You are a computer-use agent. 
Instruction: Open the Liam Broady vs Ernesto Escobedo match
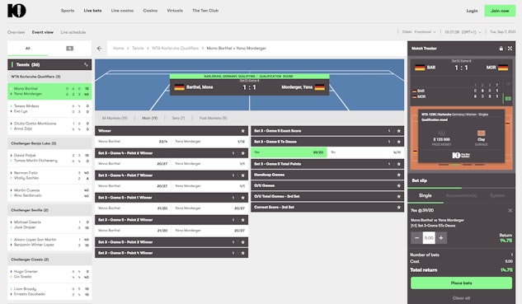click(x=49, y=292)
